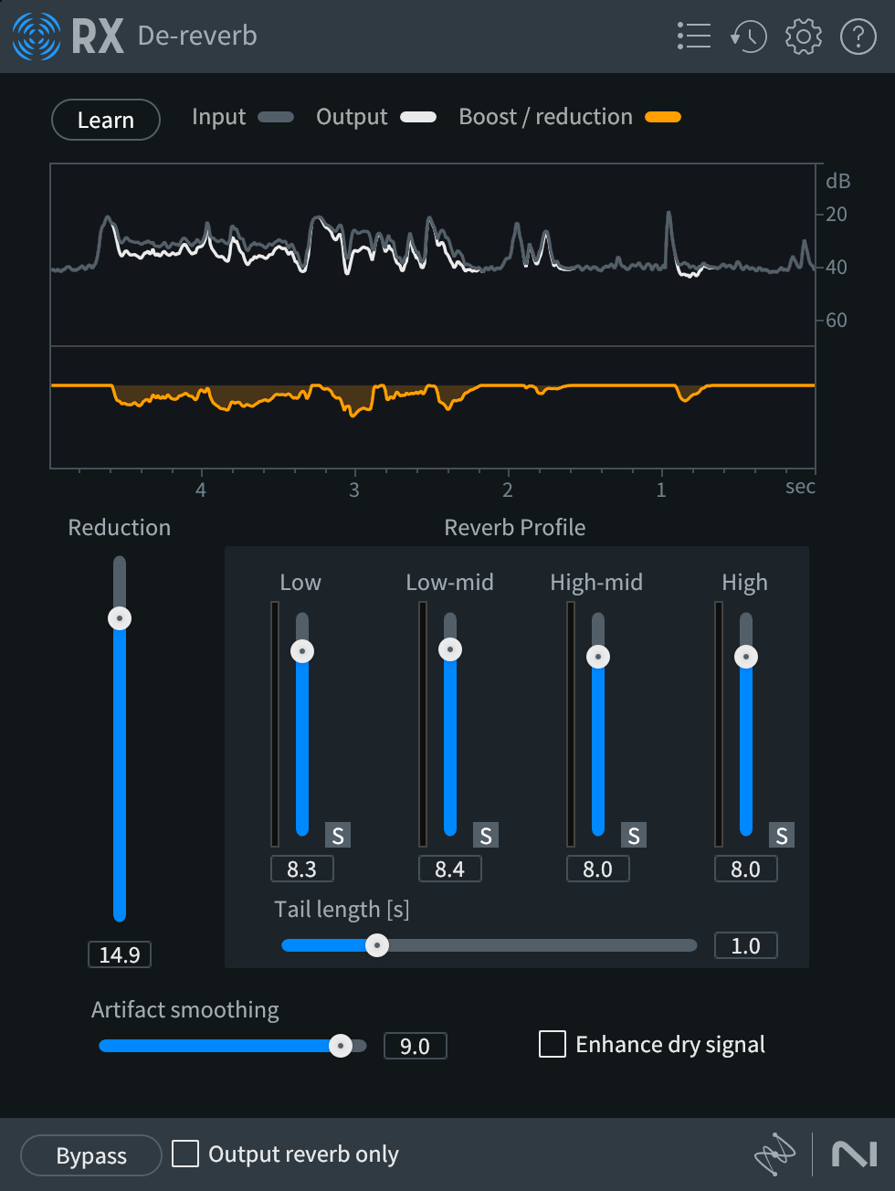Toggle the Input curve legend swatch
Screen dimensions: 895x1191
pos(276,117)
